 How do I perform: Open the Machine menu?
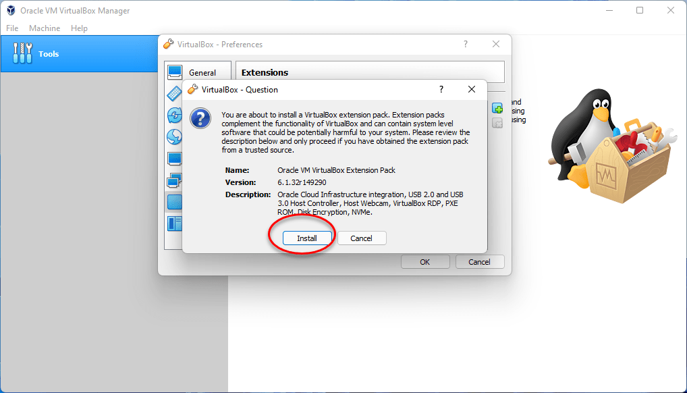click(45, 28)
